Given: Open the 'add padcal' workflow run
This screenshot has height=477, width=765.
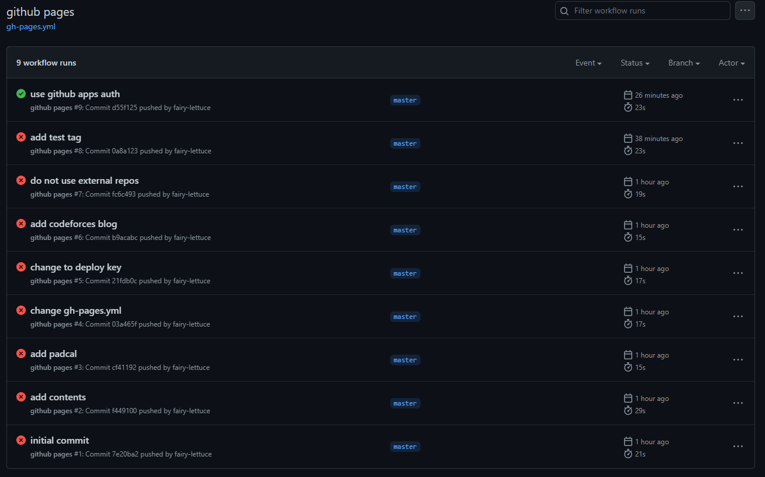Looking at the screenshot, I should 54,354.
